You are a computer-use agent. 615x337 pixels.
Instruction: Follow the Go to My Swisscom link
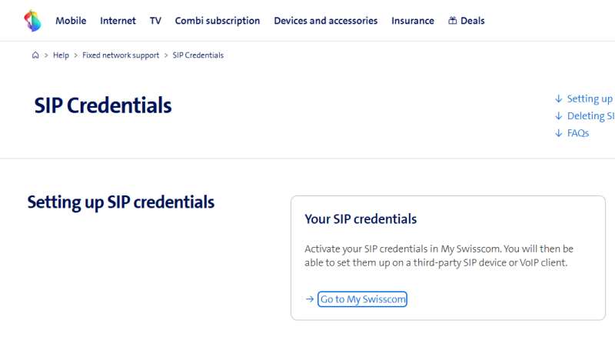362,299
